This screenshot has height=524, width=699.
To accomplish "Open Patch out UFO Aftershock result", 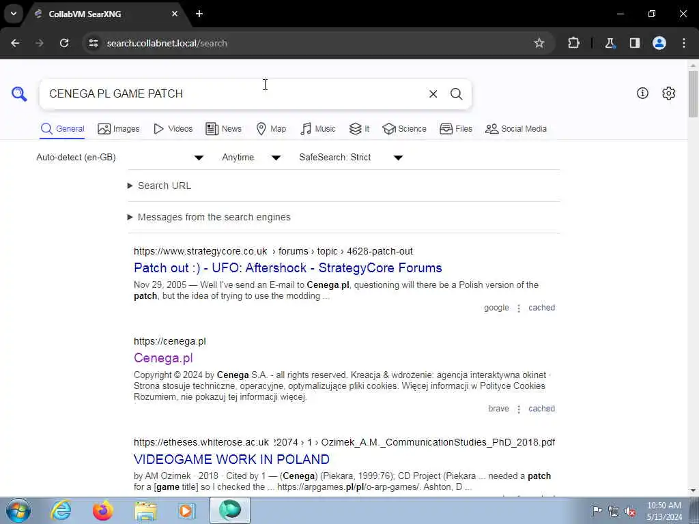I will [x=287, y=267].
